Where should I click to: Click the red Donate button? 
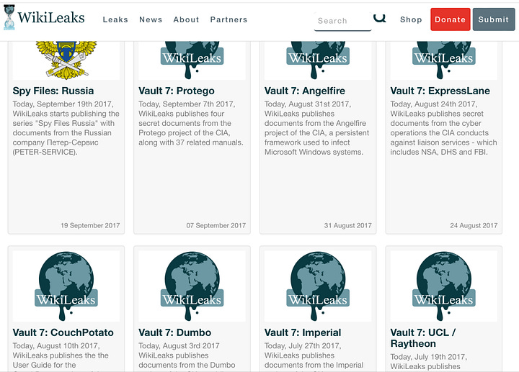tap(450, 19)
